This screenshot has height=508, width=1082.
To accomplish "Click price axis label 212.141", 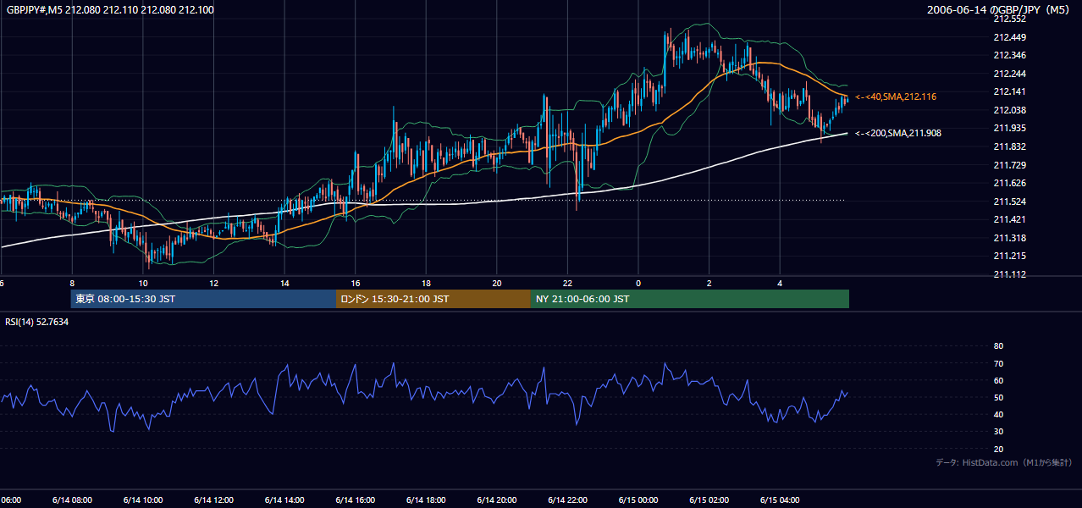I will click(x=1009, y=91).
